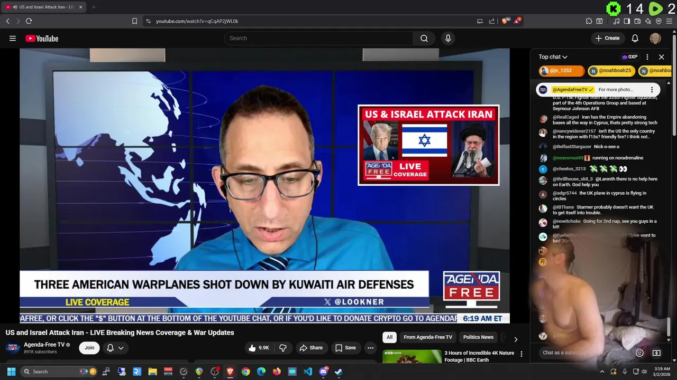This screenshot has width=677, height=380.
Task: Click the channel subscription bell icon
Action: pos(110,348)
